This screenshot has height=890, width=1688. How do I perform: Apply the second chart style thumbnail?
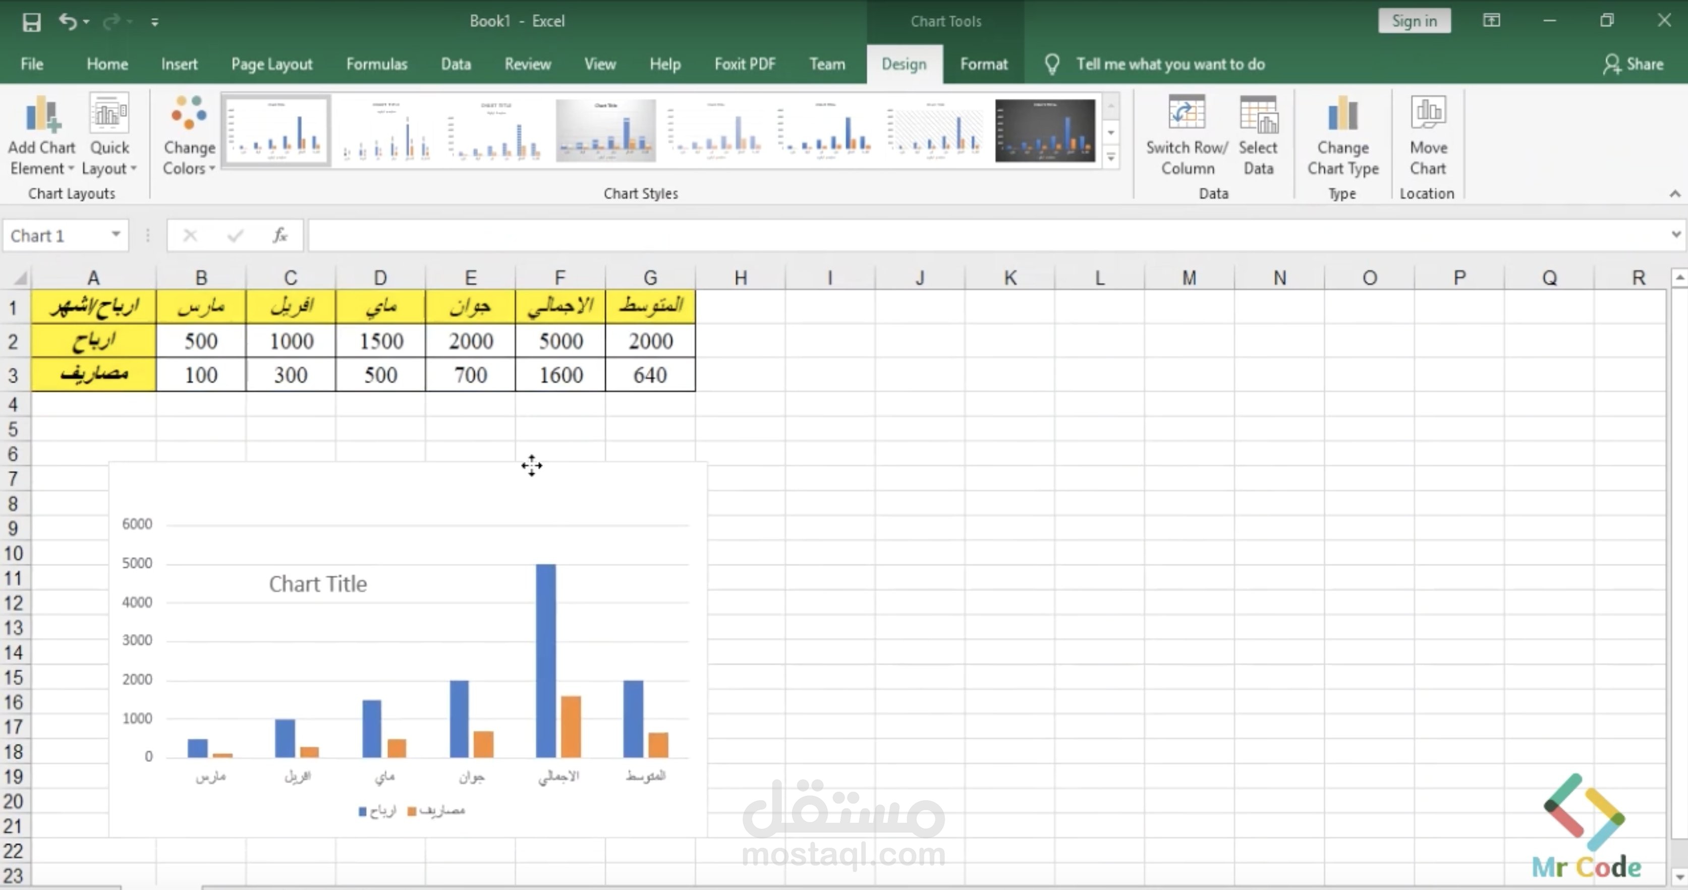point(386,130)
